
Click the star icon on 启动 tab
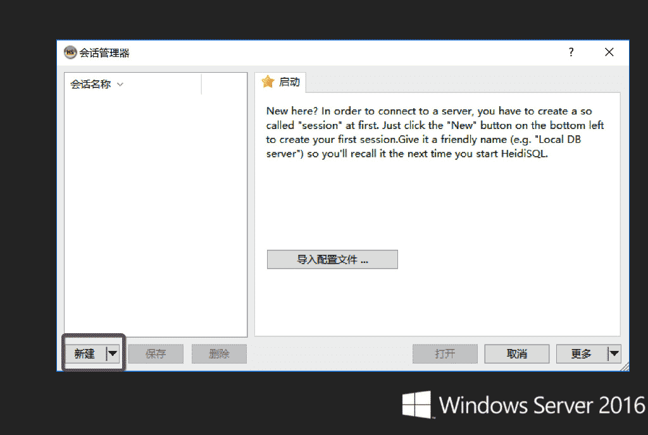268,82
